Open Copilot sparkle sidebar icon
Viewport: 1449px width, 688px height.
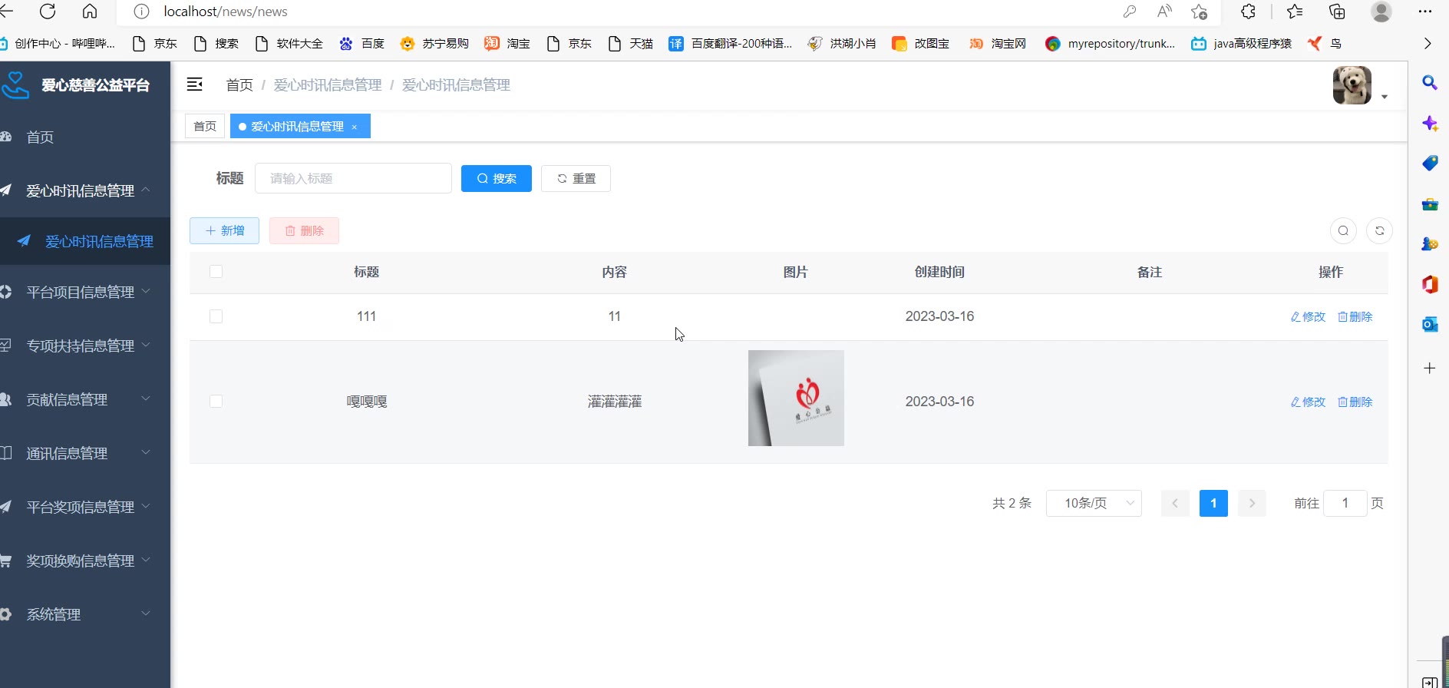click(x=1429, y=123)
